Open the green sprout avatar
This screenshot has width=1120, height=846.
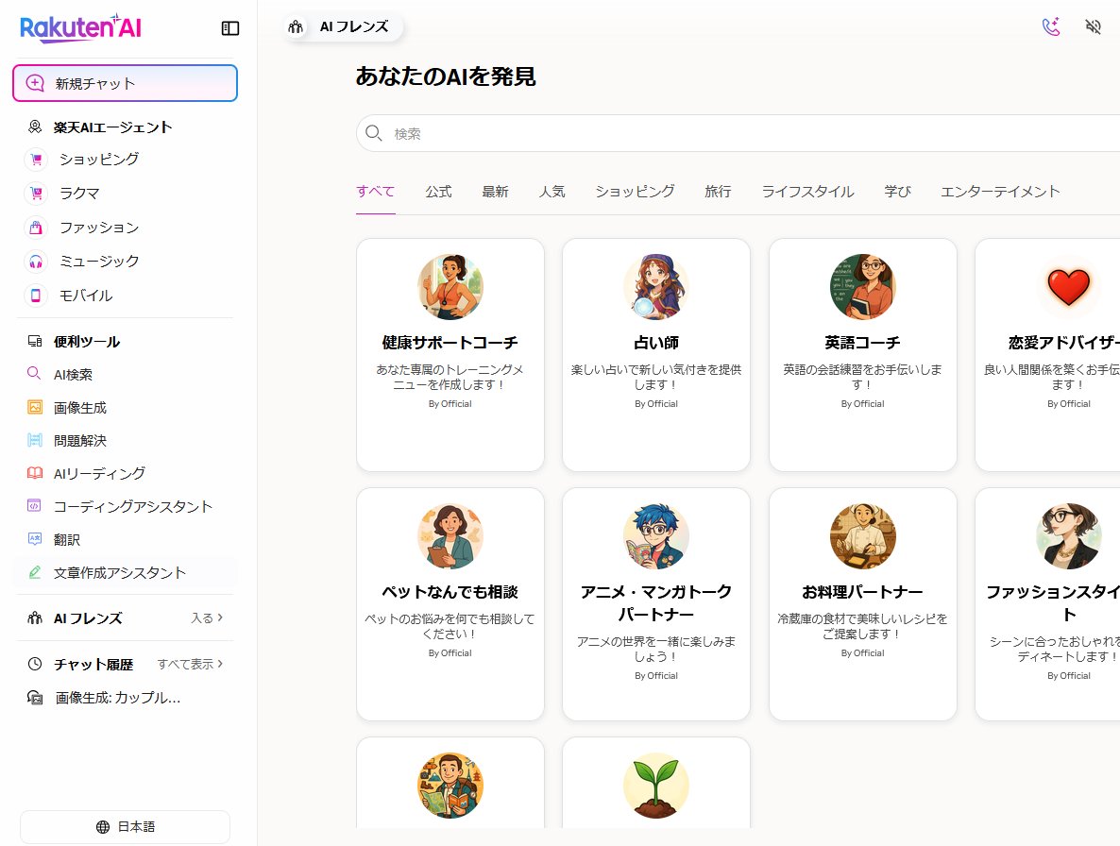tap(656, 786)
